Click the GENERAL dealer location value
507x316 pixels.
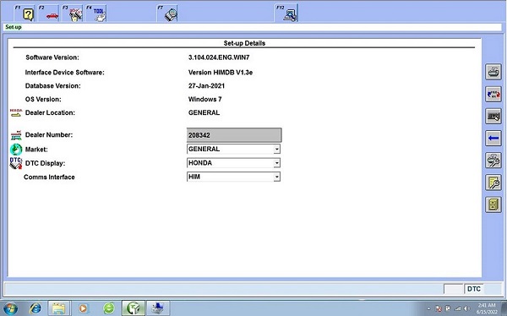tap(204, 113)
